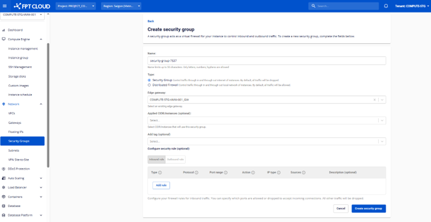431x222 pixels.
Task: Click info icon next to Protocol column
Action: click(x=196, y=173)
